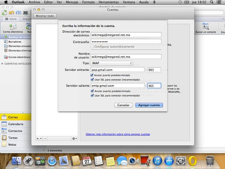Open iTunes music note in Dock
The width and height of the screenshot is (225, 169).
(x=157, y=161)
